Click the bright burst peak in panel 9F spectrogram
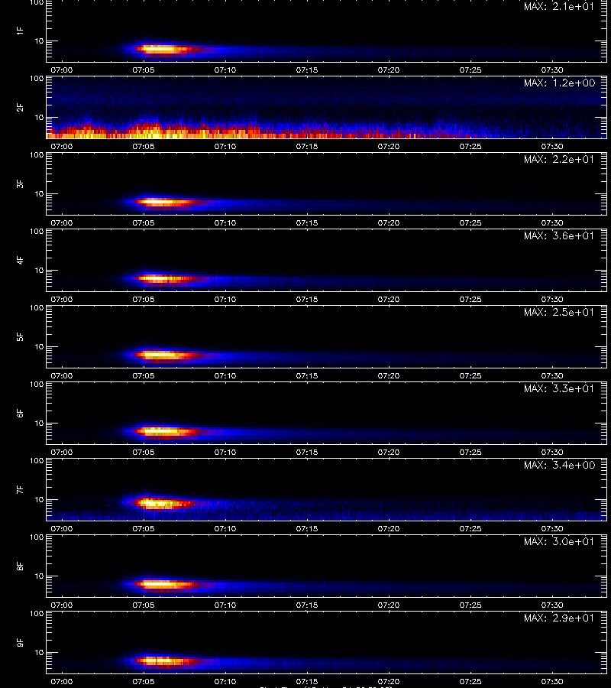Screen dimensions: 611x688 click(x=160, y=660)
